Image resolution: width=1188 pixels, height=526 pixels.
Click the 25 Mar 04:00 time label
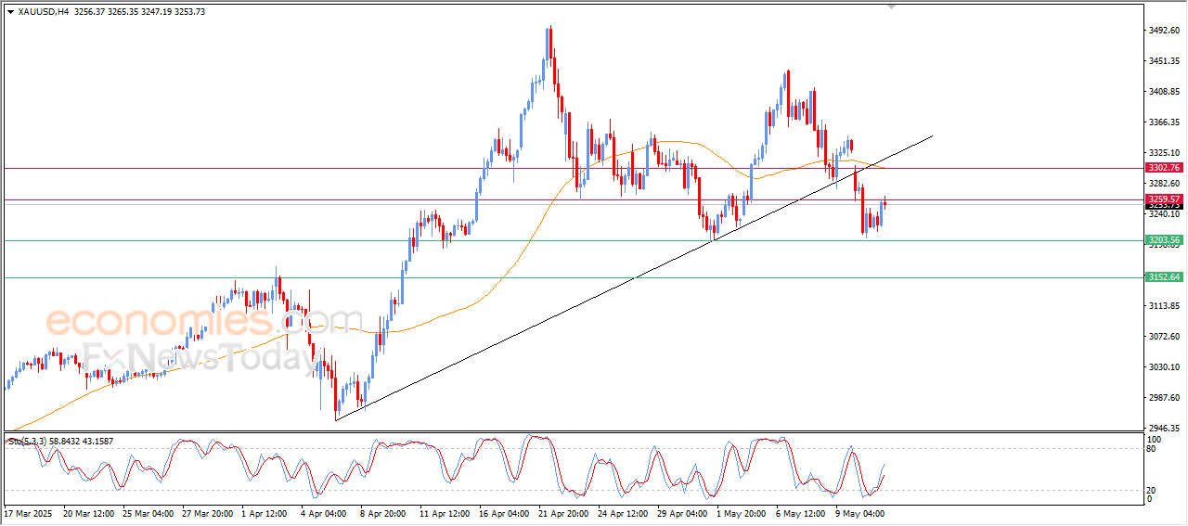pos(148,512)
